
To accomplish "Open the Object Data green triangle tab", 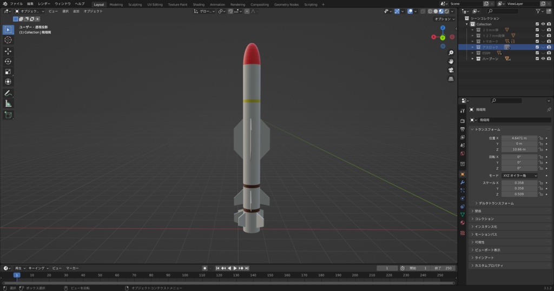I will point(463,215).
